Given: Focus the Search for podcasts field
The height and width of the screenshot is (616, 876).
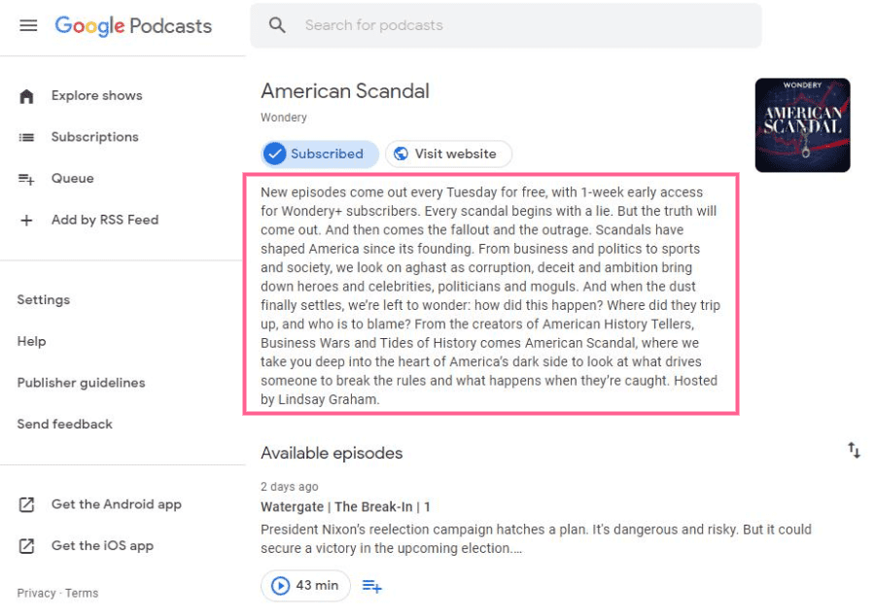Looking at the screenshot, I should point(506,25).
